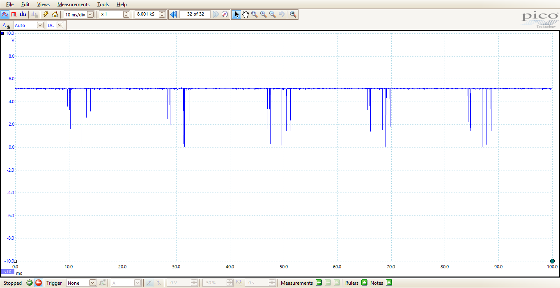Toggle the Rulers legend

[x=364, y=283]
